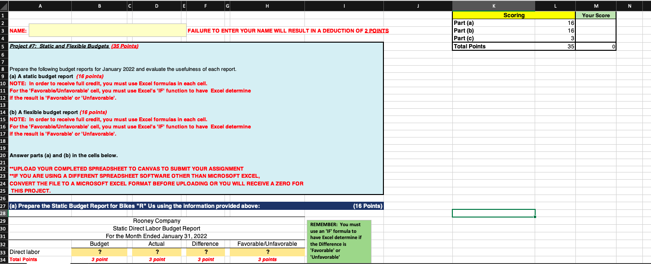Click the '?' cell under Difference
651x264 pixels.
(205, 252)
